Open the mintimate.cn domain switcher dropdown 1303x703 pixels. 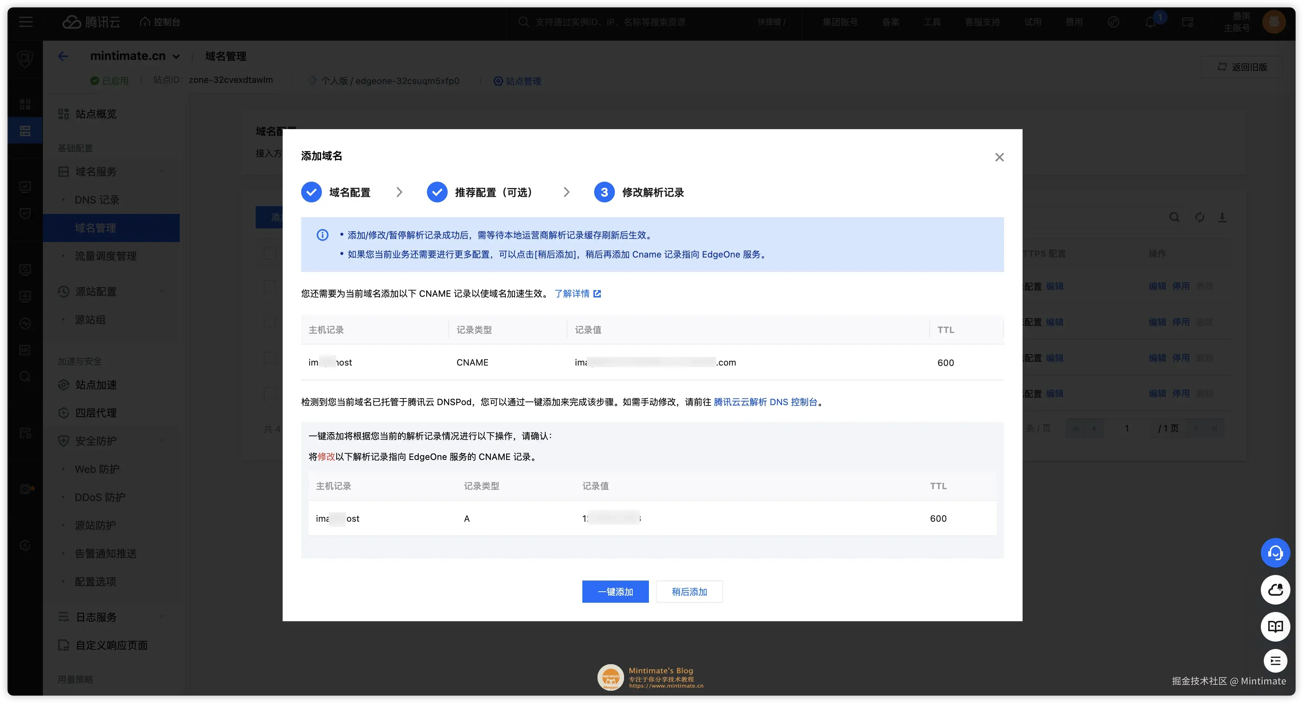(x=176, y=56)
